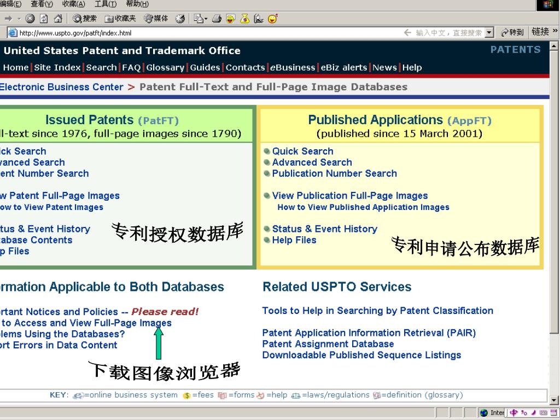Open the 媒体 media toolbar button

coord(156,19)
